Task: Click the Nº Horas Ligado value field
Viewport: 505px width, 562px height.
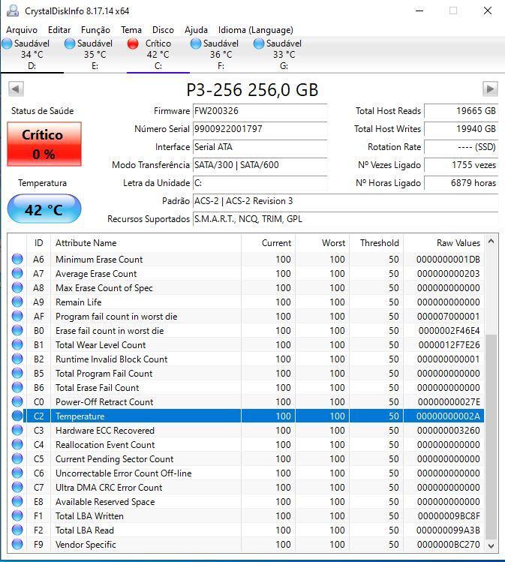Action: [x=461, y=183]
